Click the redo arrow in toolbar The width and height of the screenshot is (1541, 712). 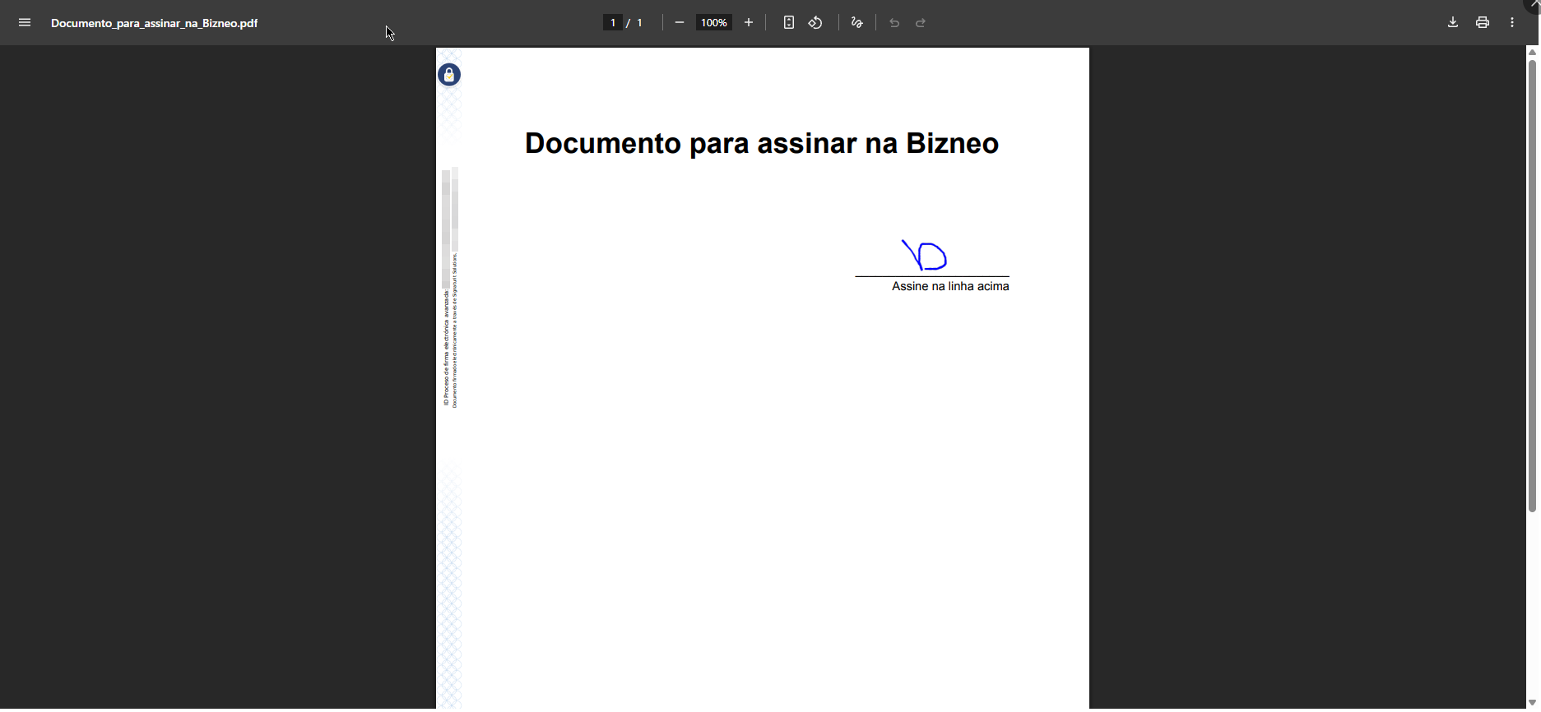point(921,23)
